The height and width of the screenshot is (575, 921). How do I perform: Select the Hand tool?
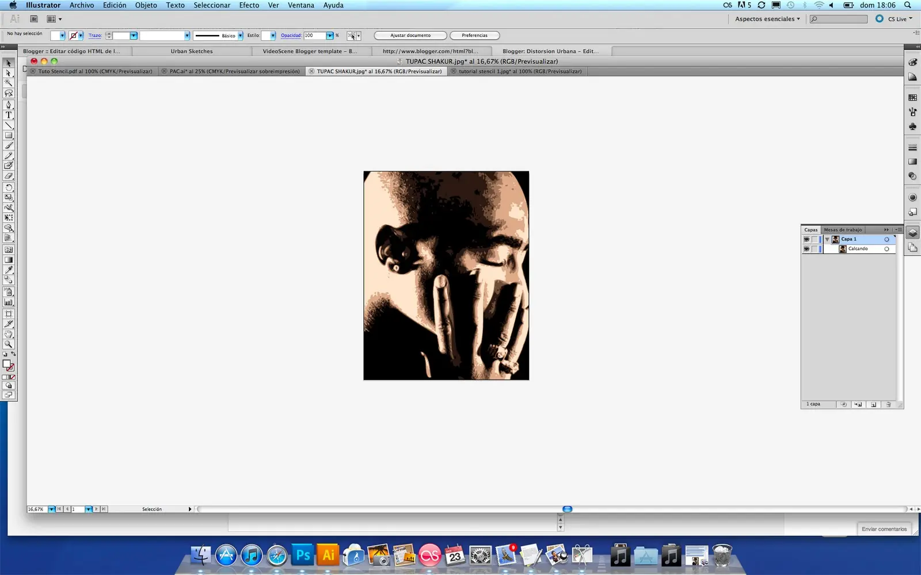click(9, 334)
